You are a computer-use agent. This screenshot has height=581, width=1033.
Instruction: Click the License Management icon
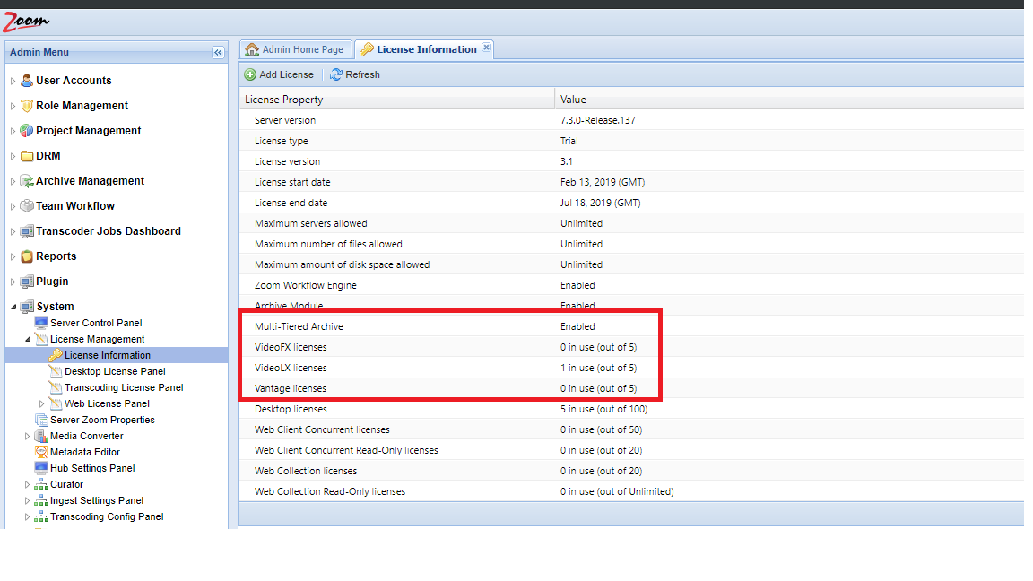[41, 339]
